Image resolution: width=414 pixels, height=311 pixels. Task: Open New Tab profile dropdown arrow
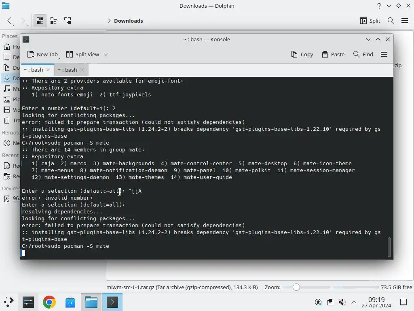[x=59, y=58]
